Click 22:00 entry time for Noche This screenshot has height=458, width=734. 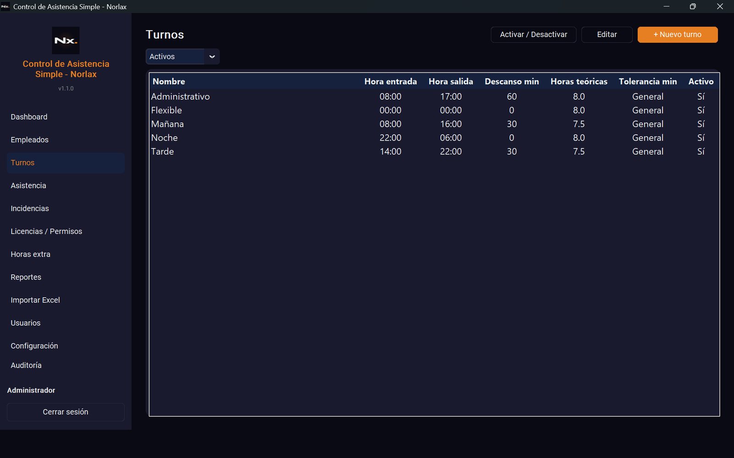(390, 138)
